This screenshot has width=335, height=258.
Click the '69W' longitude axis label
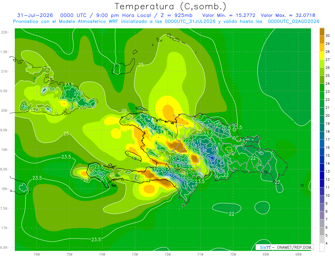(x=265, y=254)
